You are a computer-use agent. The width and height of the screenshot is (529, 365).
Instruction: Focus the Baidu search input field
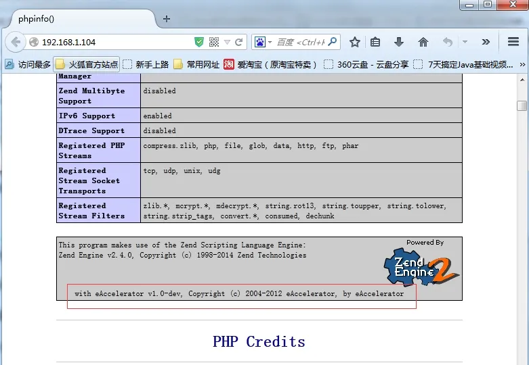[x=300, y=42]
